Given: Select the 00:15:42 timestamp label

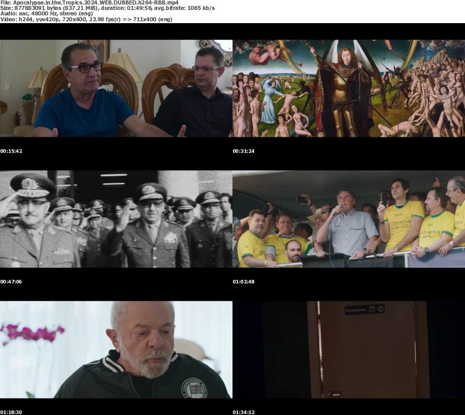Looking at the screenshot, I should 11,151.
